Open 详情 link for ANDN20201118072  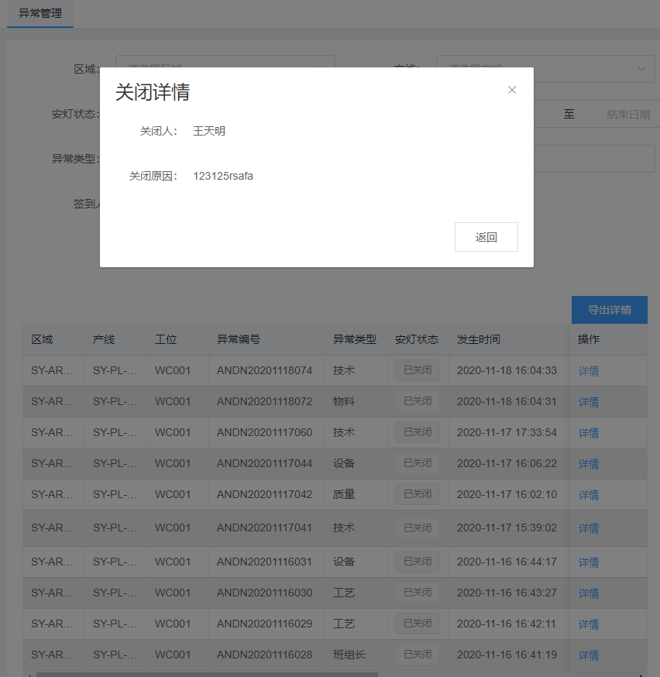pos(589,402)
